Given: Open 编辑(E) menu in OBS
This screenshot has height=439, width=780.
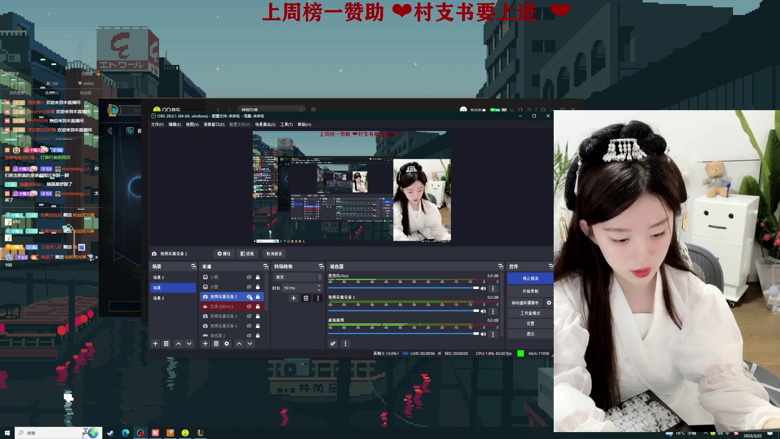Looking at the screenshot, I should [x=175, y=124].
